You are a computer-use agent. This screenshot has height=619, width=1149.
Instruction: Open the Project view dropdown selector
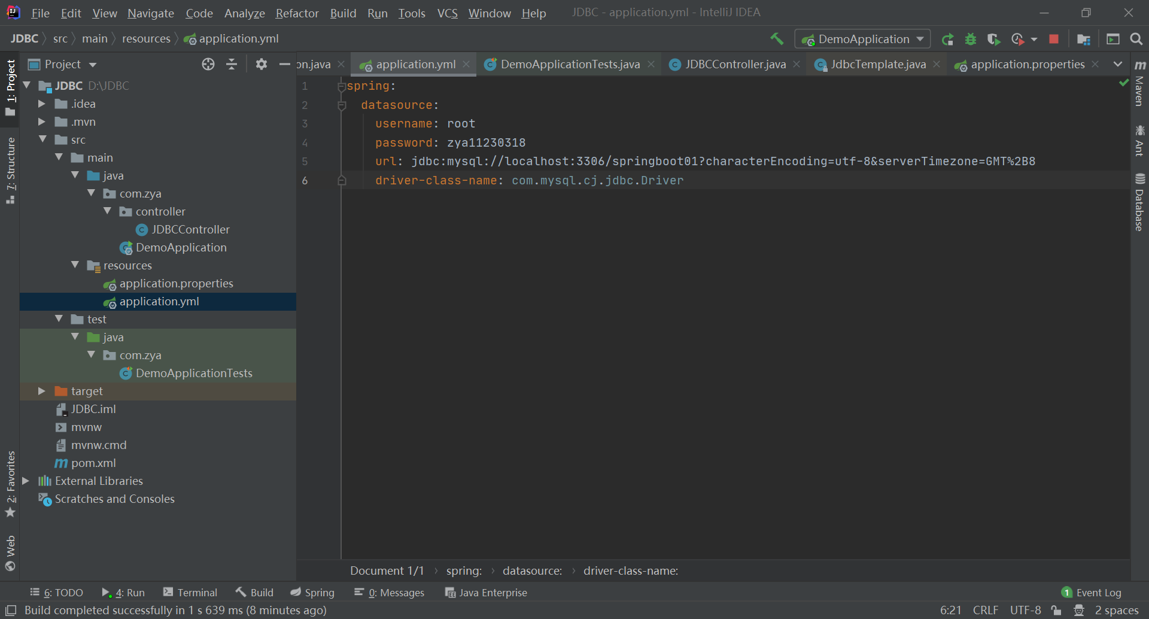coord(62,64)
